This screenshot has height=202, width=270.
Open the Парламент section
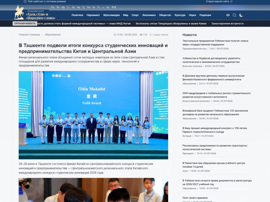[x=93, y=15]
